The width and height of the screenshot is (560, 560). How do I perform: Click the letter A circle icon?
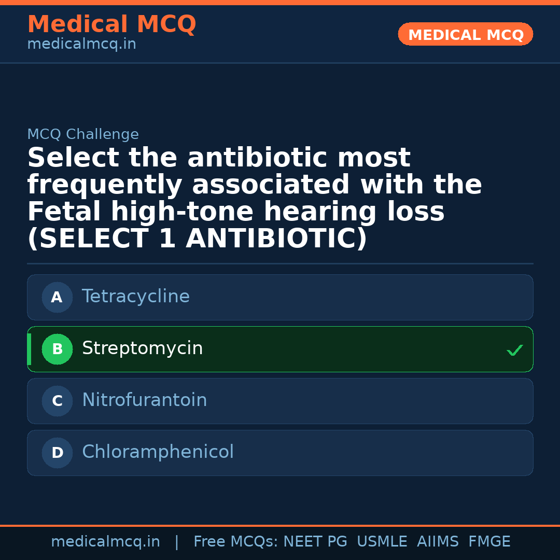pyautogui.click(x=57, y=298)
